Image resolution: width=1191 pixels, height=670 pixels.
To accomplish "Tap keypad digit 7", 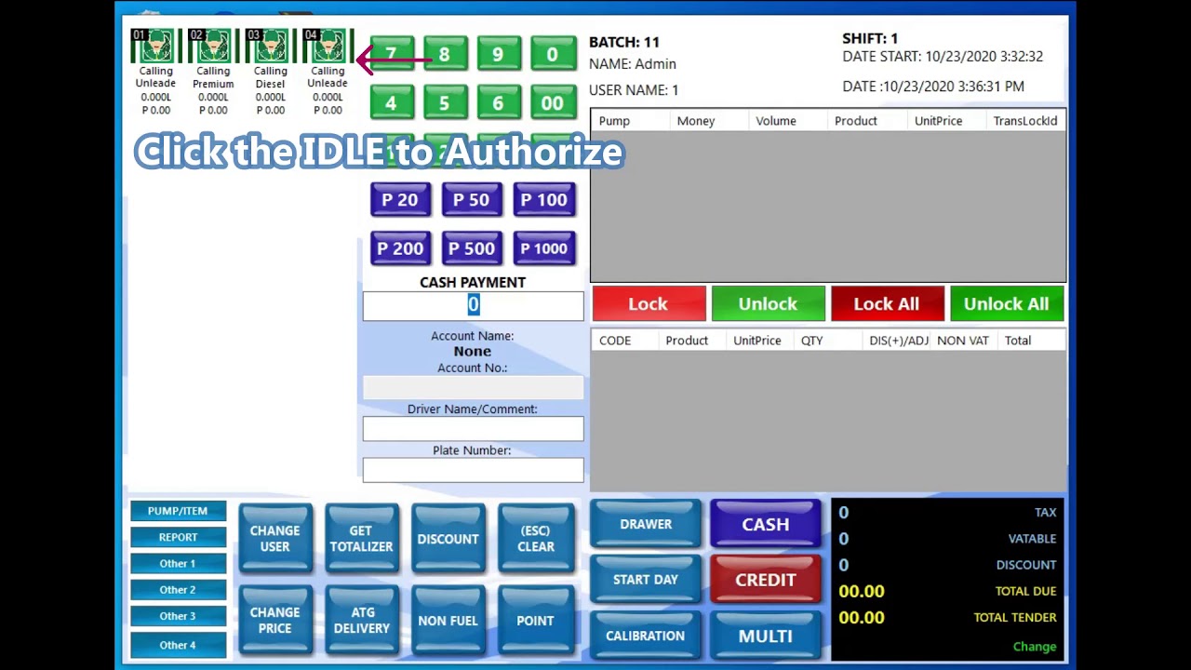I will (391, 54).
